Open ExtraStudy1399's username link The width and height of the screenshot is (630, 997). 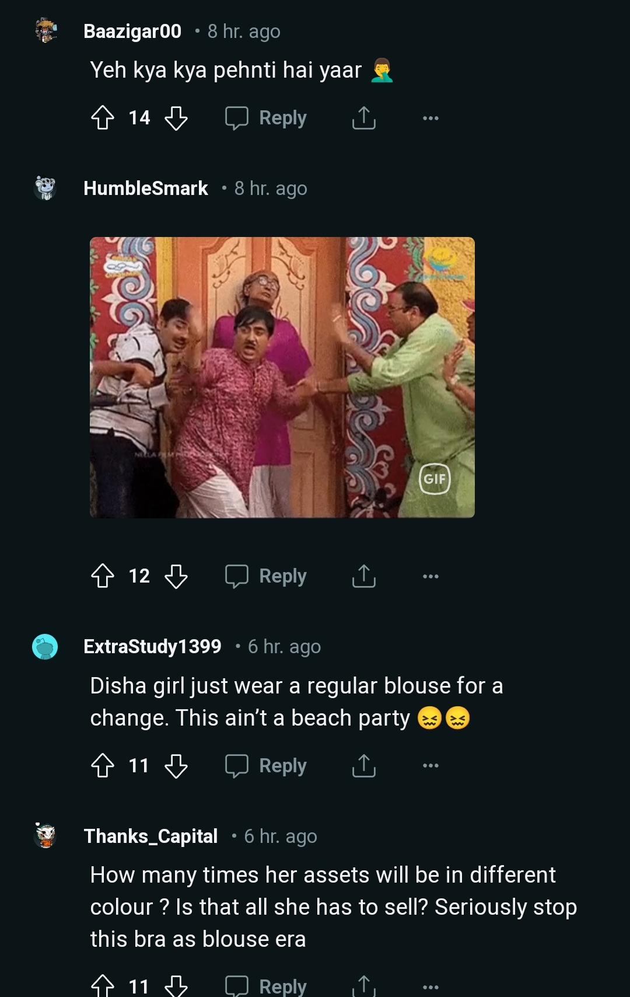[152, 646]
